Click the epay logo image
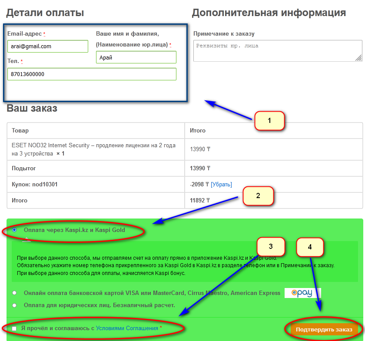365x341 pixels. [x=302, y=293]
